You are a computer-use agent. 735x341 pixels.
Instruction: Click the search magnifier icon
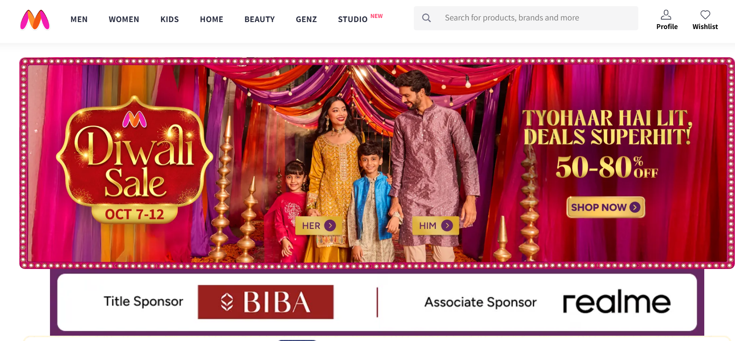click(x=426, y=18)
